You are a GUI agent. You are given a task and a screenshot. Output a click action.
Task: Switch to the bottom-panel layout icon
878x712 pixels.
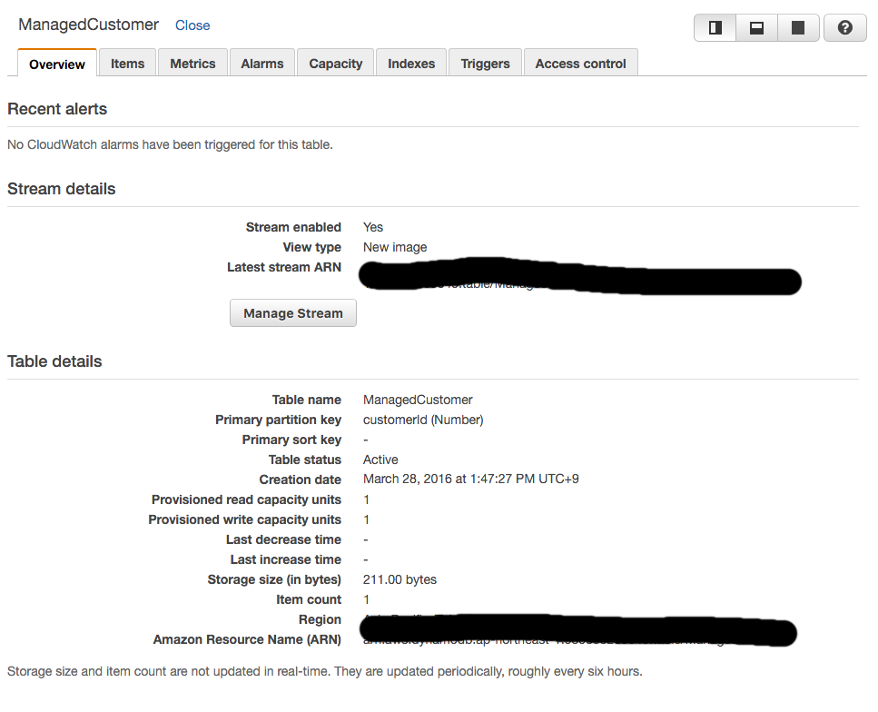[x=756, y=27]
